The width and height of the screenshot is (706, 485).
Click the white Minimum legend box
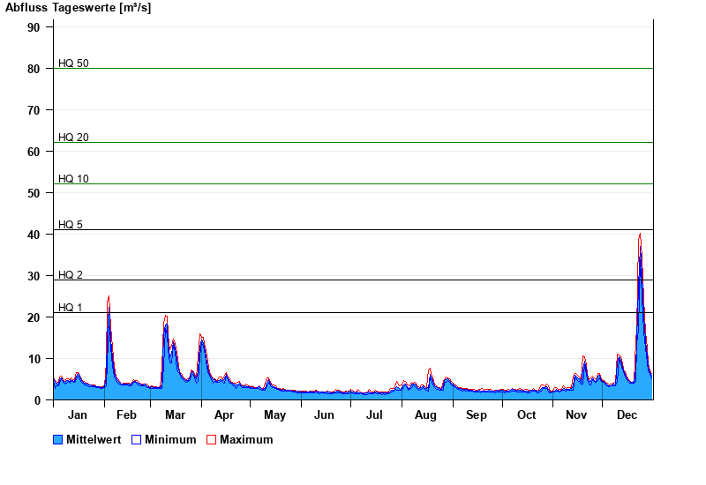point(137,439)
